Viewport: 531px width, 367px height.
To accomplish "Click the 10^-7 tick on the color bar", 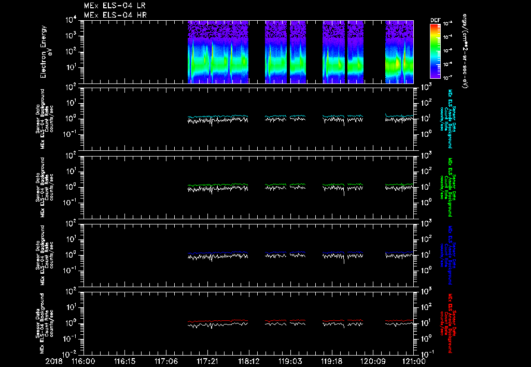I will click(x=448, y=78).
